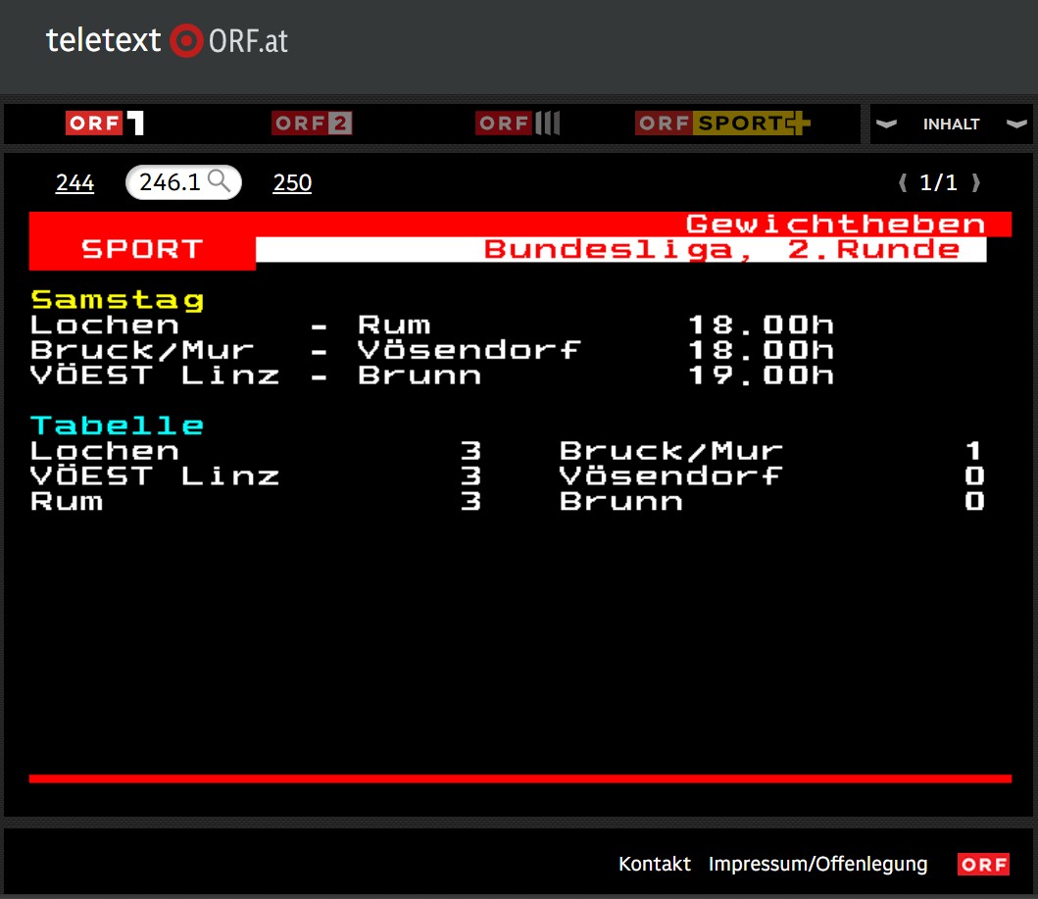Switch to the ORF Sport+ channel tab
Image resolution: width=1038 pixels, height=899 pixels.
[x=722, y=124]
